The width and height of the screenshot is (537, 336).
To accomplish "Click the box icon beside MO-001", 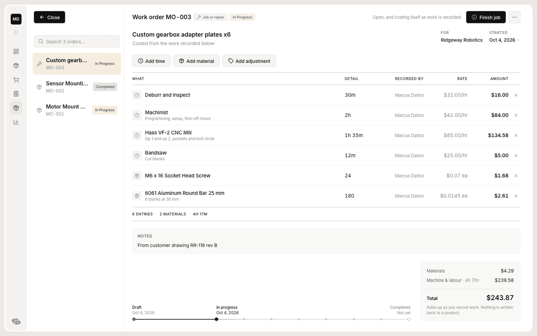I will click(x=39, y=110).
